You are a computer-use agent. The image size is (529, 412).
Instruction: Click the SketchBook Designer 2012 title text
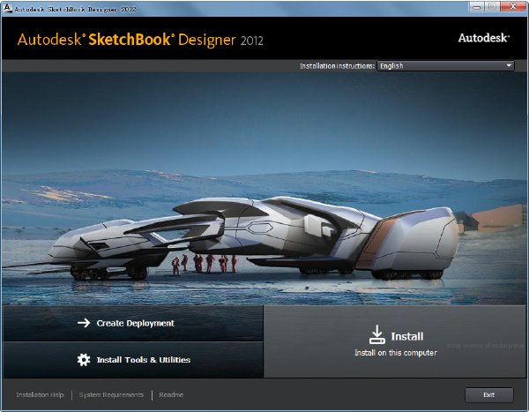[140, 40]
